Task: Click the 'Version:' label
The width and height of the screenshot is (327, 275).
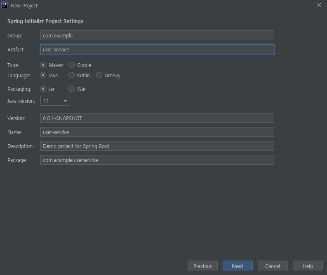Action: [x=16, y=118]
